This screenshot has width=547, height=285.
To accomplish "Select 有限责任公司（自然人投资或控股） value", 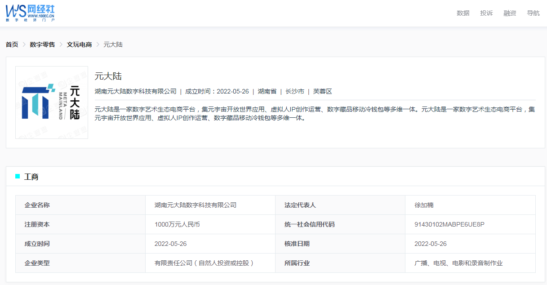I will [205, 263].
